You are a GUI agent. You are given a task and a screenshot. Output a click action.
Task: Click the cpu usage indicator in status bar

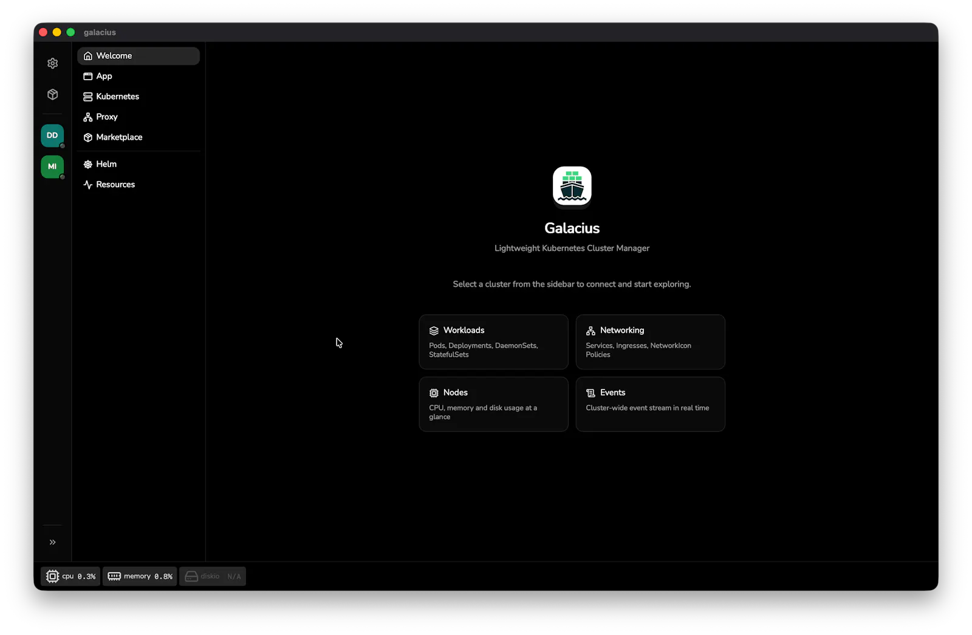point(70,576)
